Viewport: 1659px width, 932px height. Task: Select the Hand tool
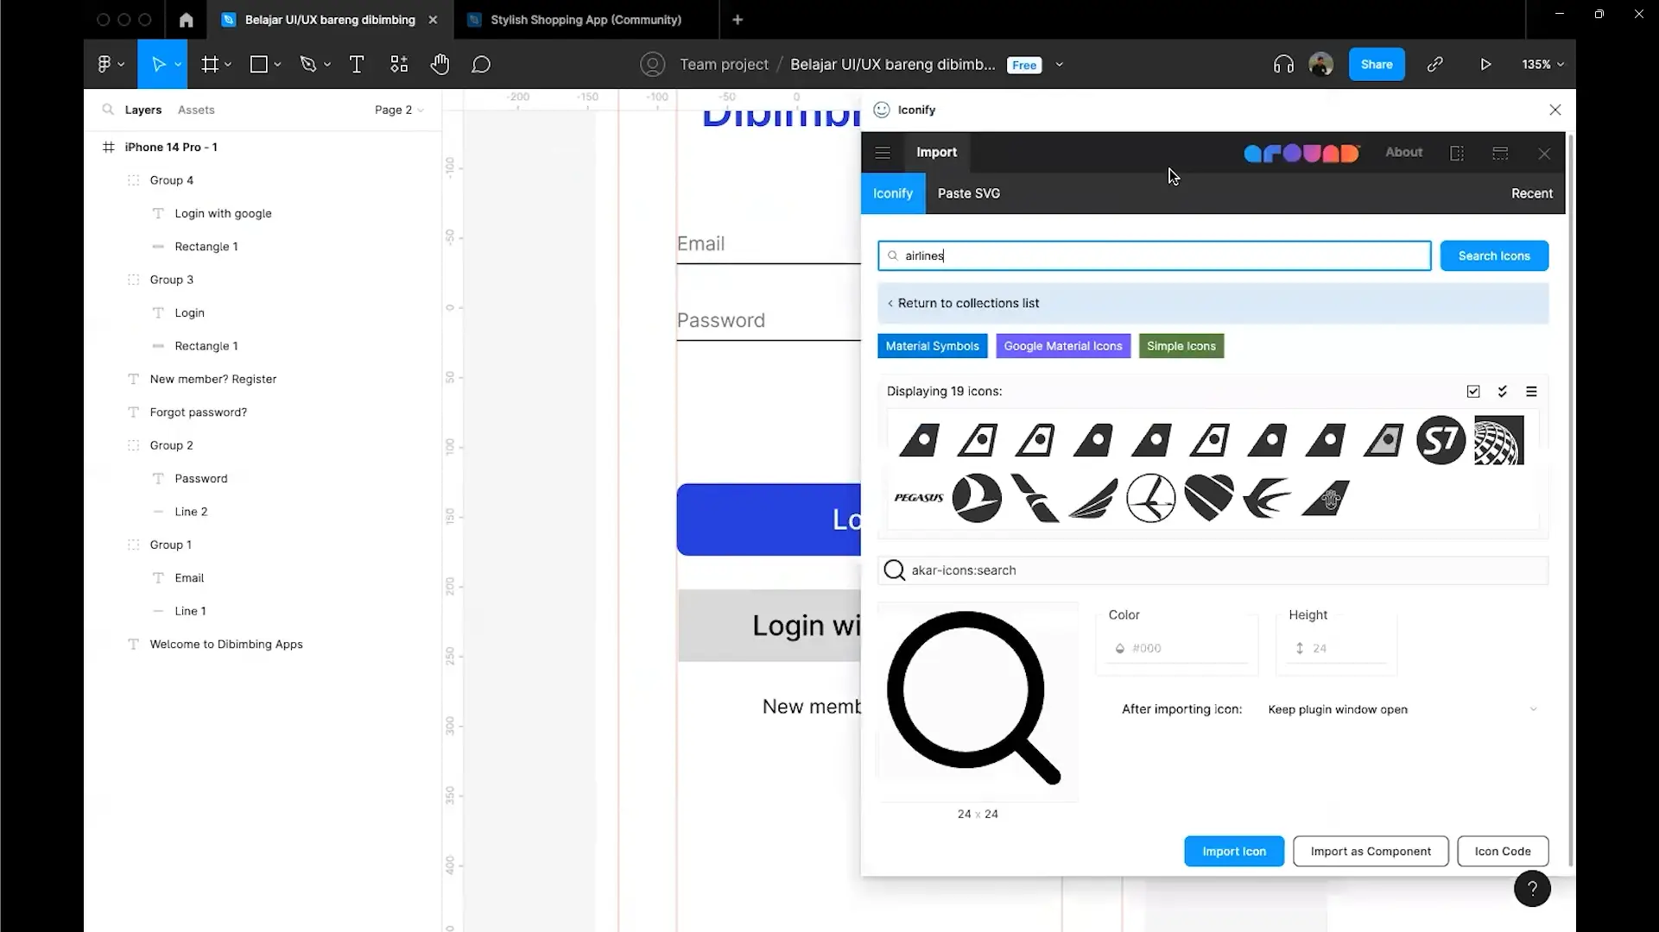click(x=440, y=64)
